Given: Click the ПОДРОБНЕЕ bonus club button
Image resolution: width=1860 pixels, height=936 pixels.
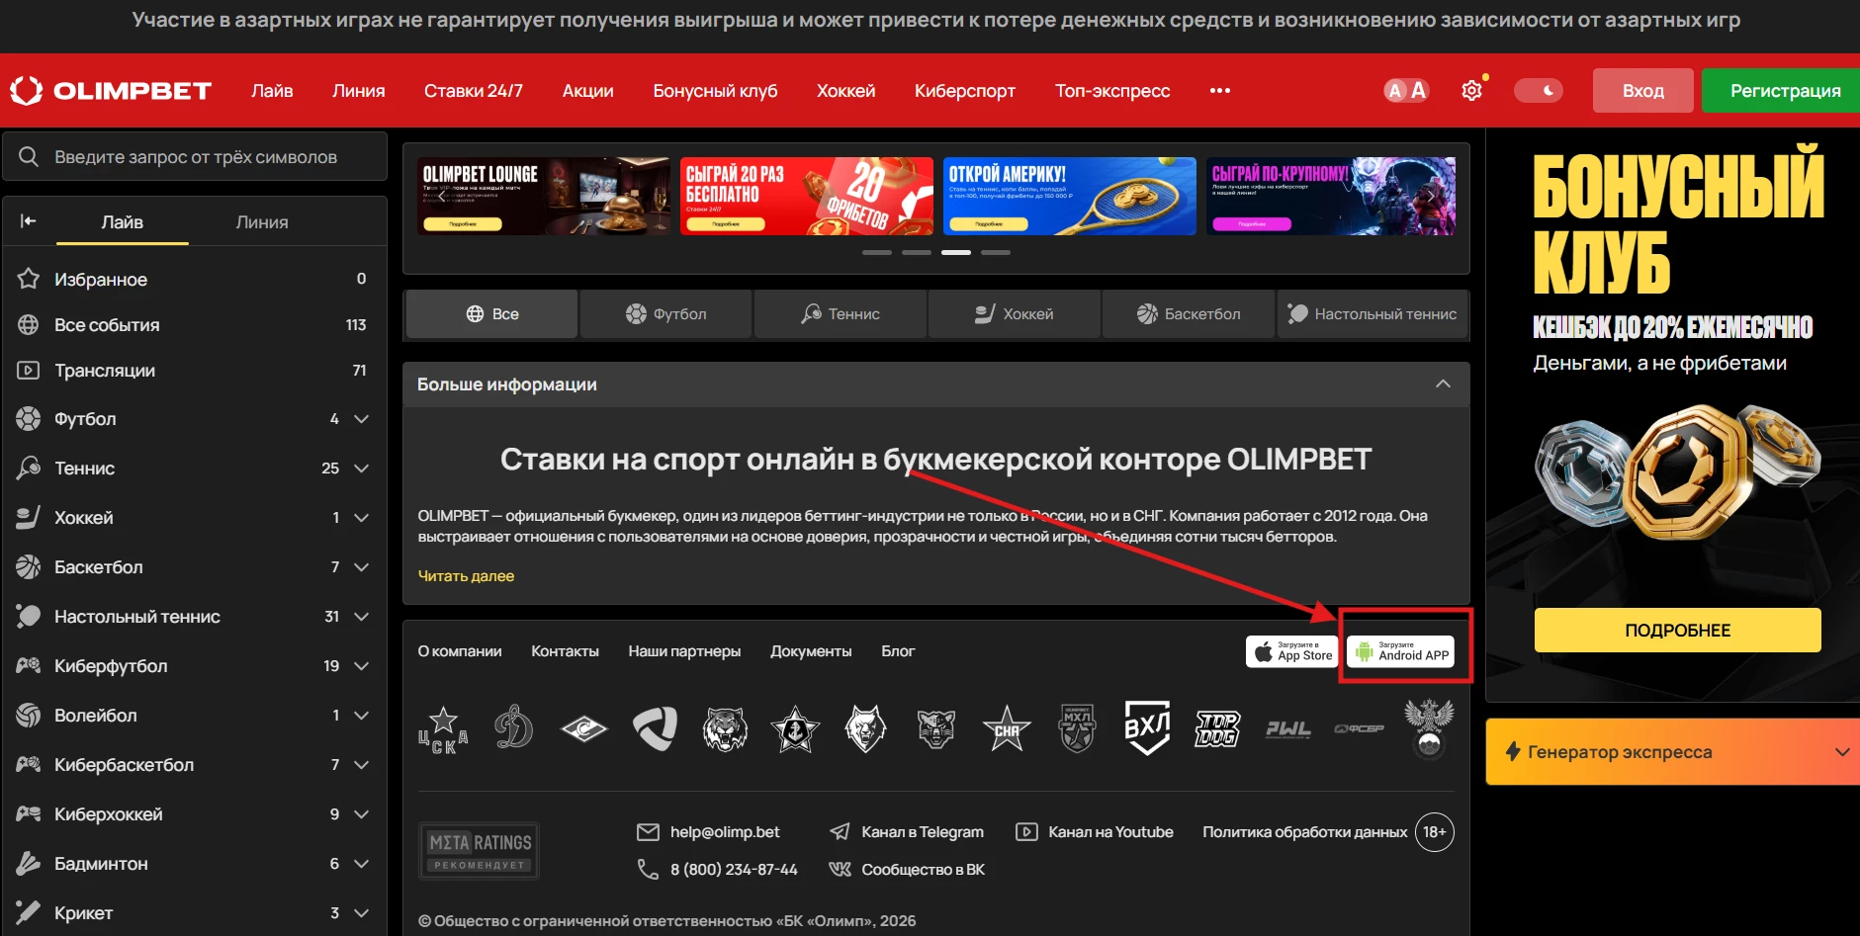Looking at the screenshot, I should (1678, 631).
